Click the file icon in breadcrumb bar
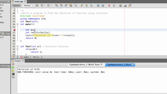Image resolution: width=167 pixels, height=94 pixels. click(x=14, y=57)
